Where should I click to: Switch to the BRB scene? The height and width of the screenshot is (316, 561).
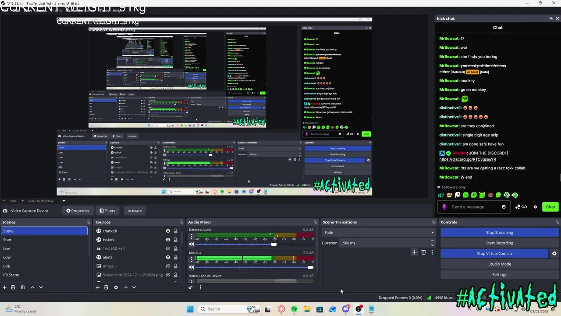point(44,266)
